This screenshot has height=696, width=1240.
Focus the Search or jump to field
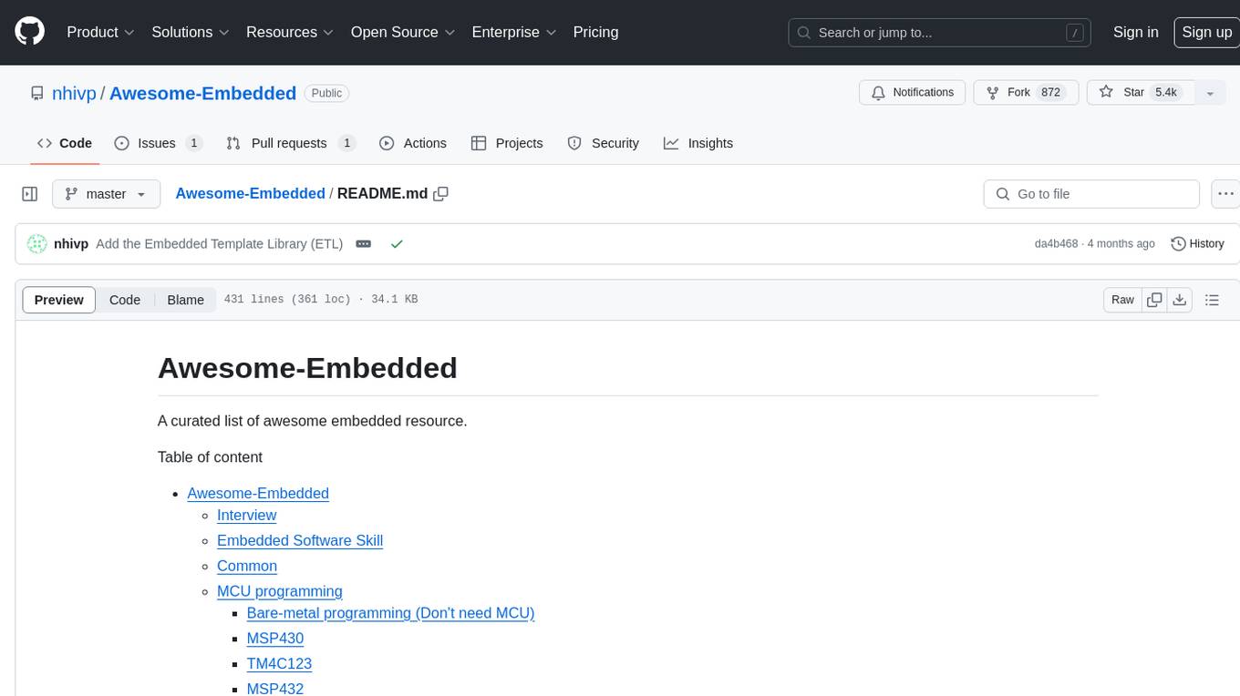point(941,33)
